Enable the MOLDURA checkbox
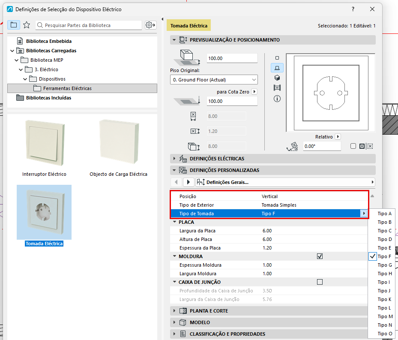Screen dimensions: 398x340 320,256
